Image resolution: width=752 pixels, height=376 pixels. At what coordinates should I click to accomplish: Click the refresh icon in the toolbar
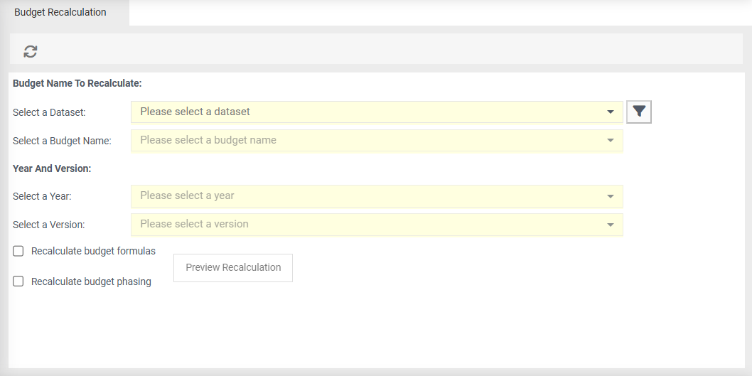tap(31, 51)
